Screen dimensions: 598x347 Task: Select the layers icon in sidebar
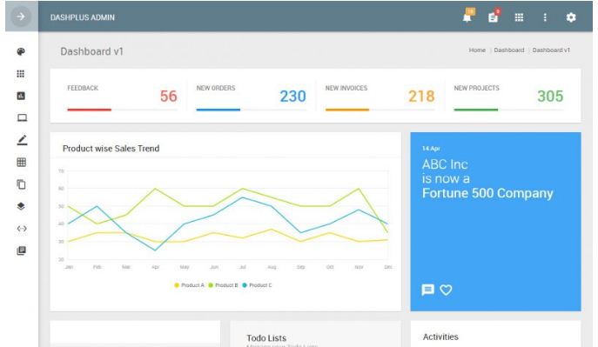pos(21,206)
